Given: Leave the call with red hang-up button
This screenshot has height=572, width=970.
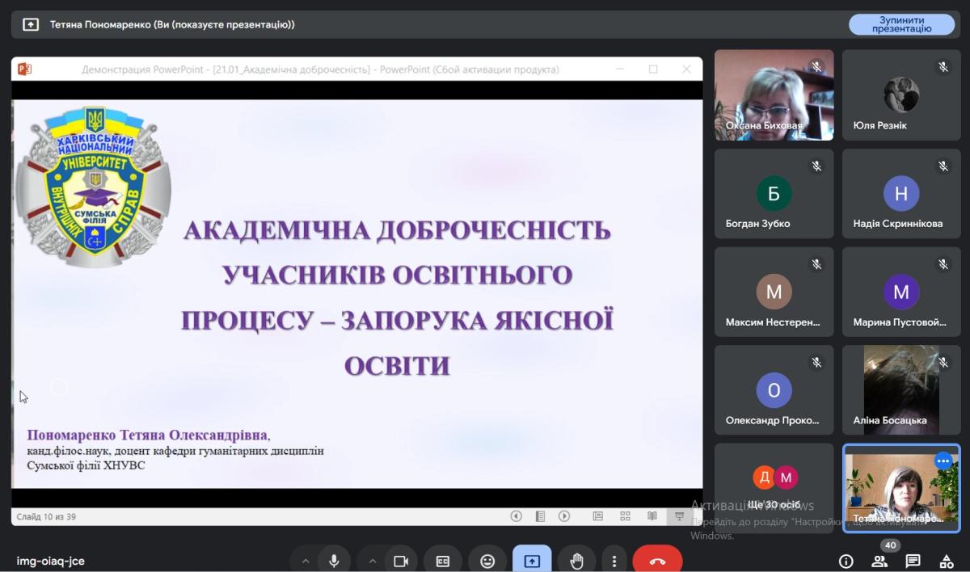Looking at the screenshot, I should pos(657,561).
